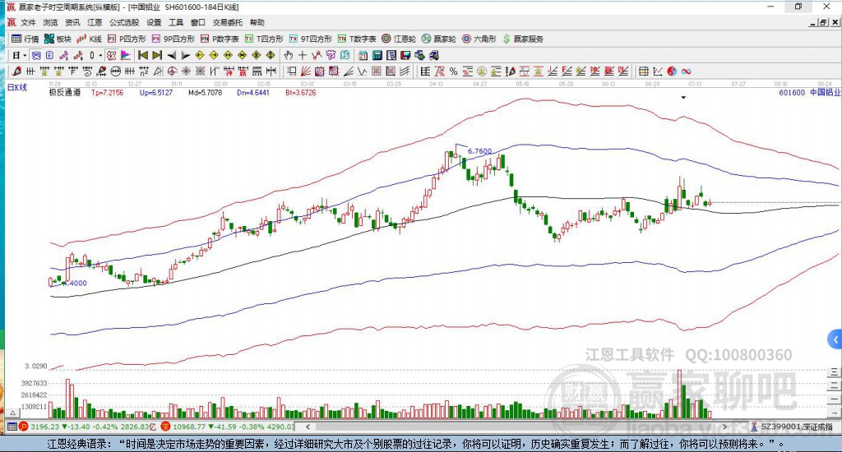Click the black left arrow icon
The image size is (842, 452).
coord(171,55)
